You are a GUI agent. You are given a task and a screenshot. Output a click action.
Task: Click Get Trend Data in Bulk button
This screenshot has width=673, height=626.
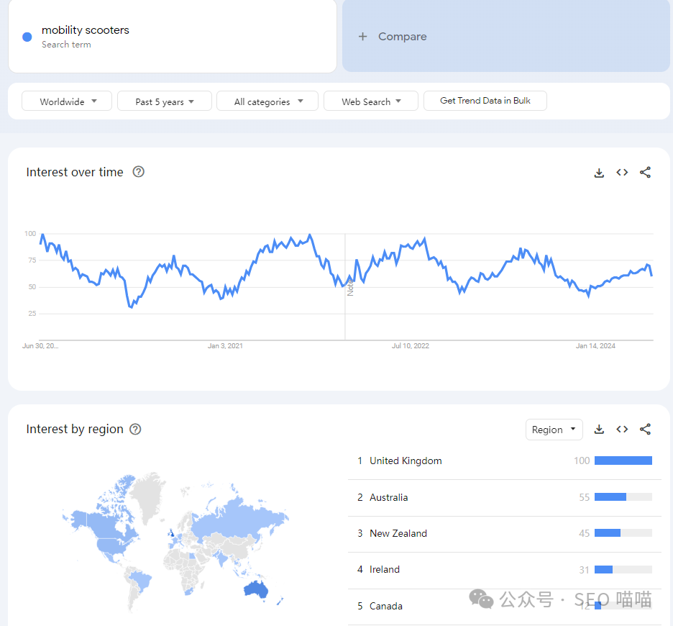point(485,101)
